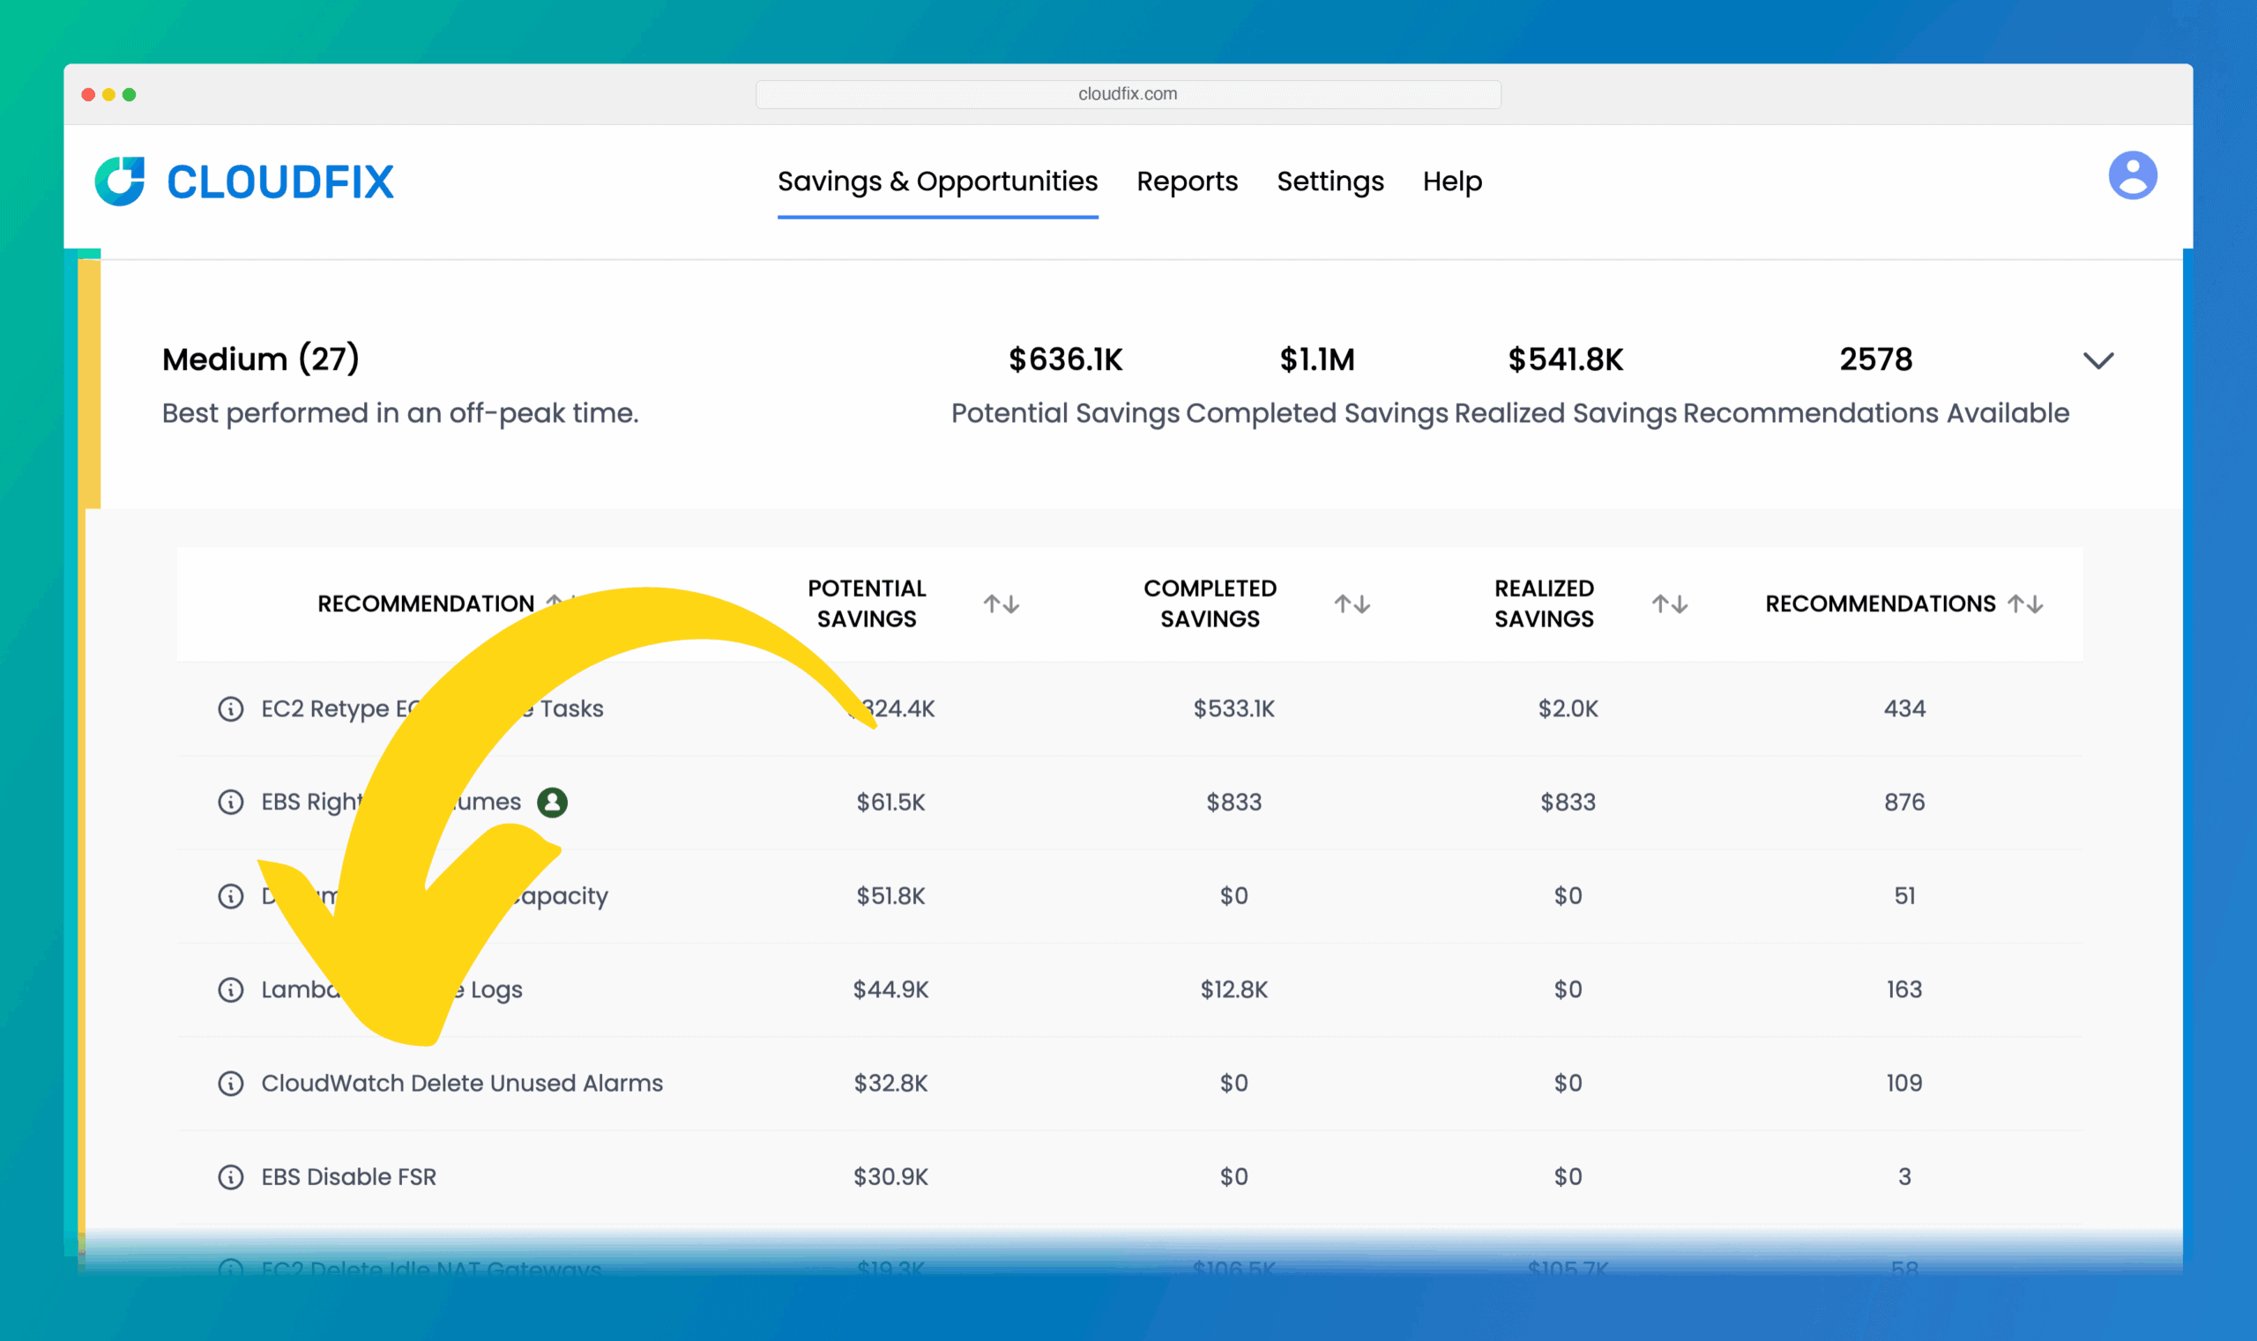2257x1341 pixels.
Task: Click the $541.8K realized savings total
Action: click(x=1565, y=359)
